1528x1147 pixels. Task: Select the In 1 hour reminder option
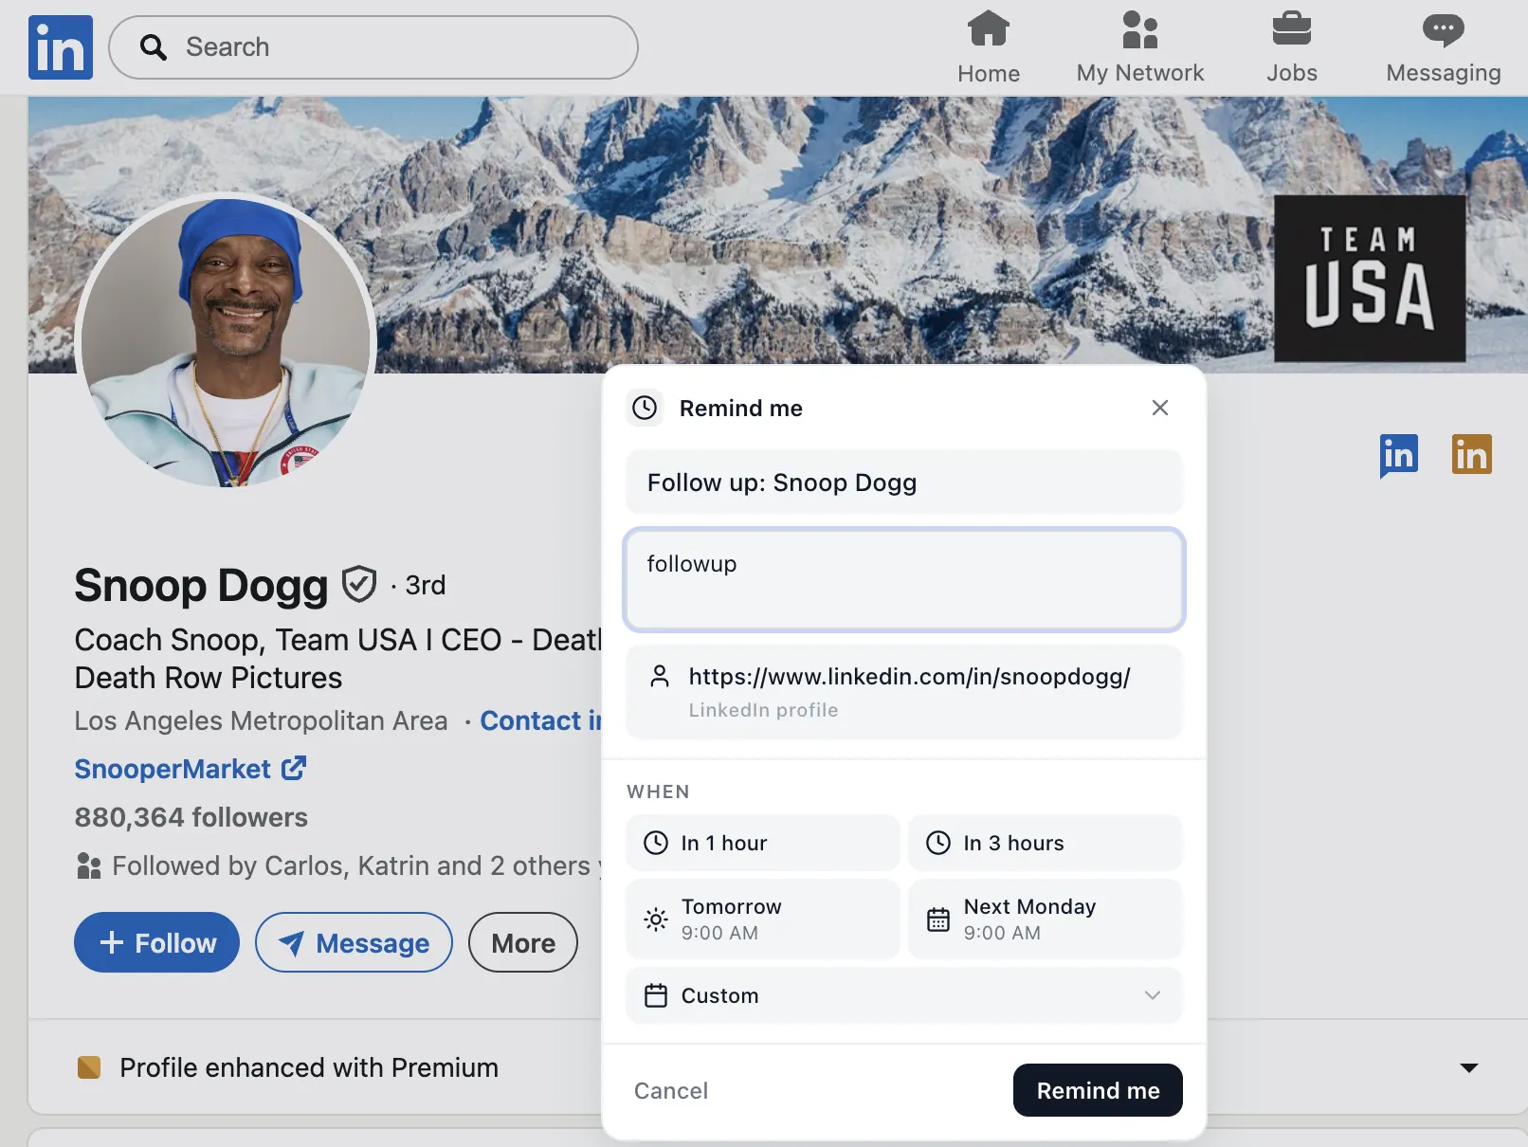click(x=763, y=843)
